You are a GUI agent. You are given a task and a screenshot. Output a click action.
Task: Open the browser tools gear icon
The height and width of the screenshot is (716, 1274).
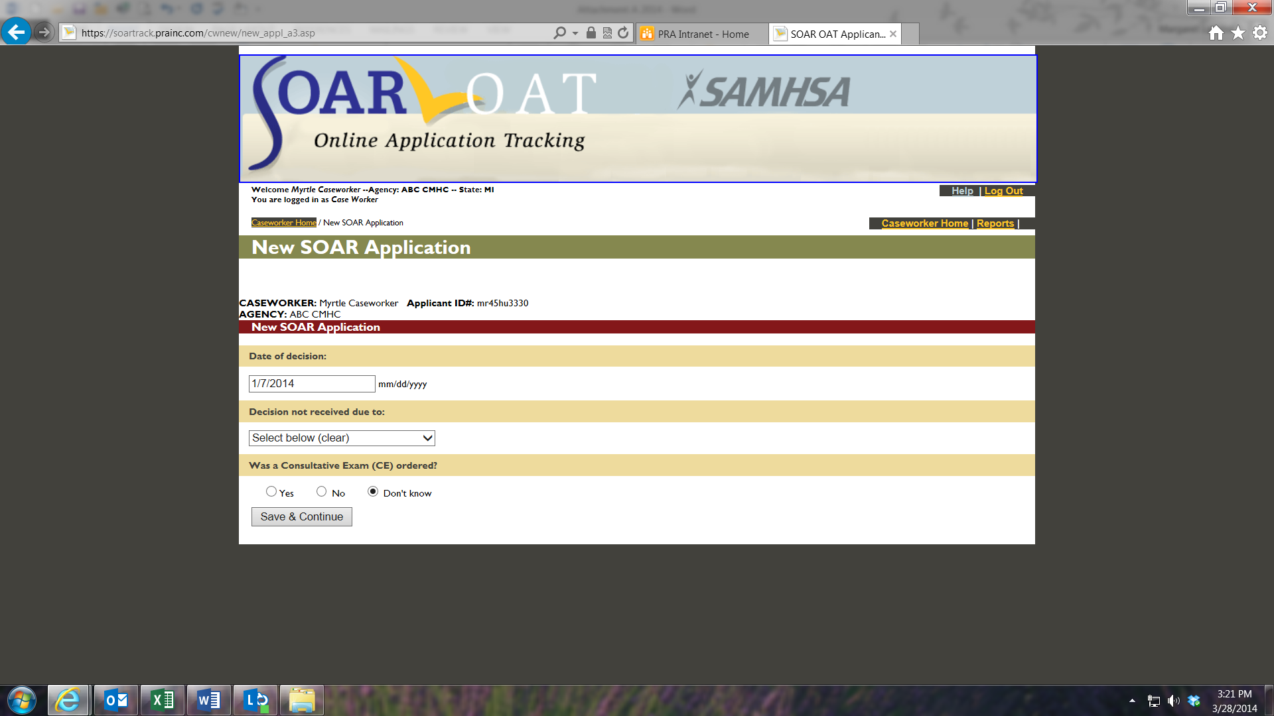pos(1260,32)
